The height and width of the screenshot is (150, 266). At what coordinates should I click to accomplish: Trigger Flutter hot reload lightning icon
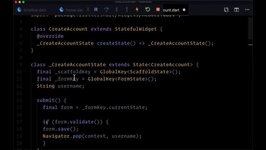pyautogui.click(x=137, y=10)
